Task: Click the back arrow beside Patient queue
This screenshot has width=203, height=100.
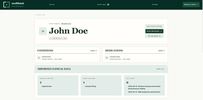Action: tap(35, 15)
